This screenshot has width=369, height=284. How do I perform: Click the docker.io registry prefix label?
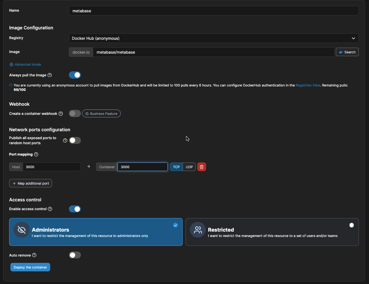point(81,52)
